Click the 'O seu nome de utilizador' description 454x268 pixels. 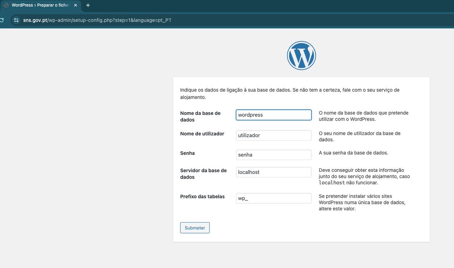(x=360, y=136)
